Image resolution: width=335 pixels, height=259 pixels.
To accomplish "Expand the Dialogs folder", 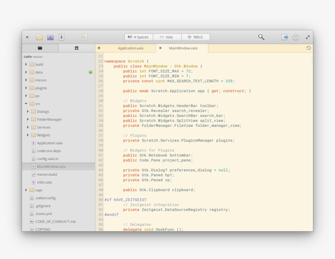I will [28, 111].
